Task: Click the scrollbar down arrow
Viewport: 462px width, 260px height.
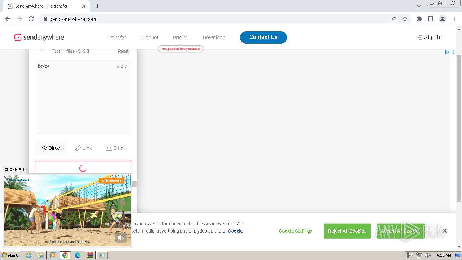Action: [x=459, y=247]
